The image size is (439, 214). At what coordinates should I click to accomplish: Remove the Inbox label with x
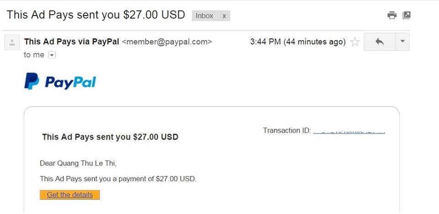point(224,16)
